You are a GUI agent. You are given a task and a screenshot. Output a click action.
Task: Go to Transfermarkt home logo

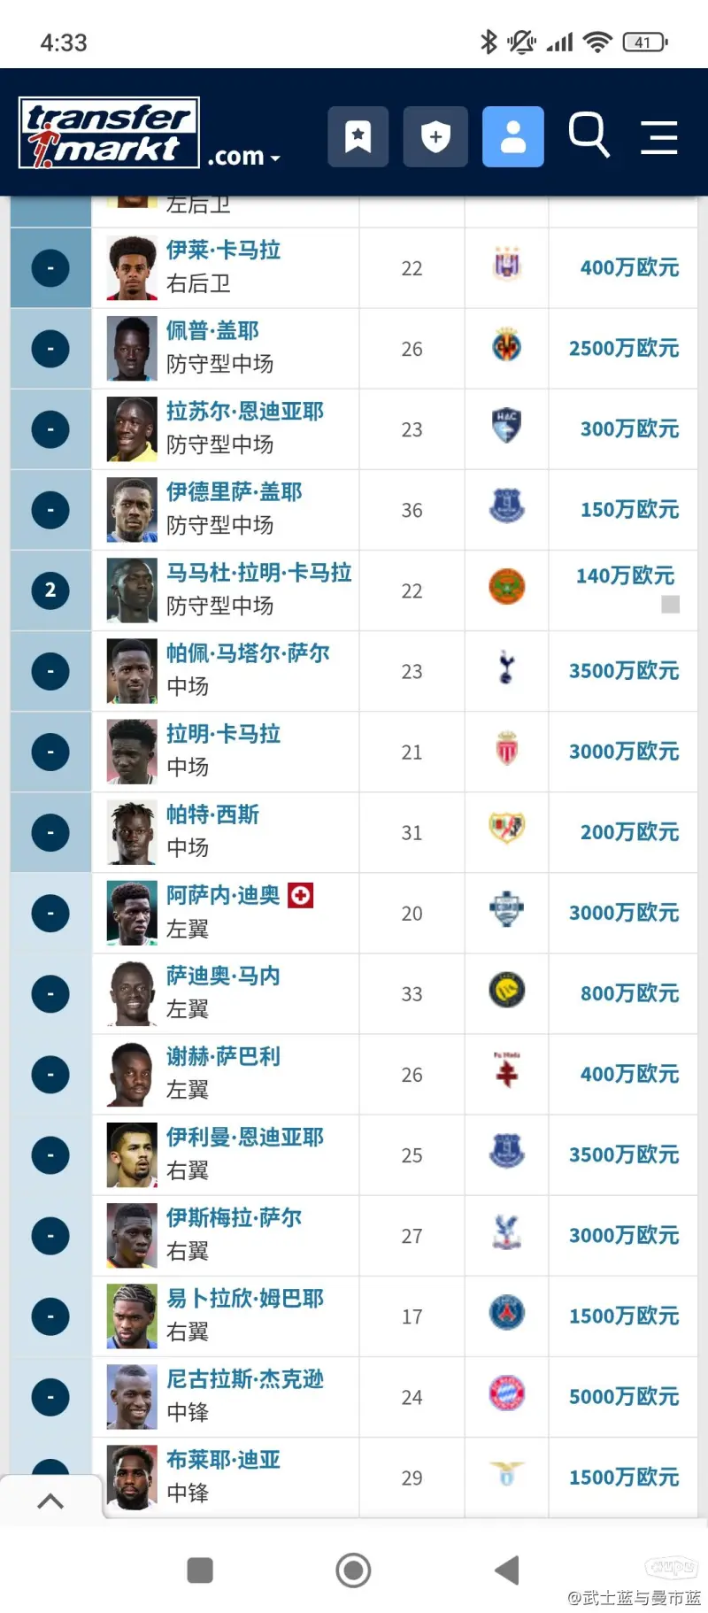(109, 133)
